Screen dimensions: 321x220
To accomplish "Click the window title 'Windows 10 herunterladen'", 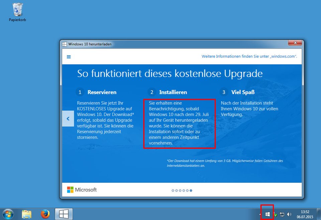I will coord(90,44).
